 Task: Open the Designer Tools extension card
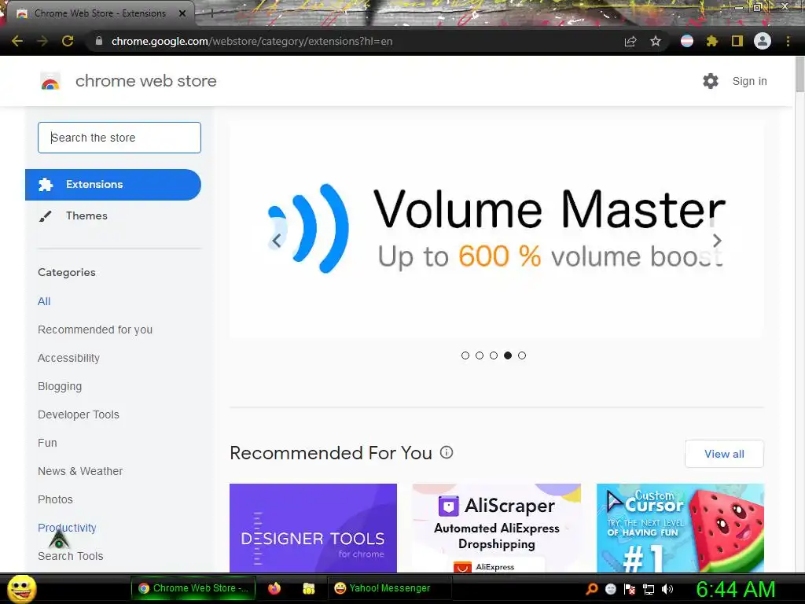313,528
